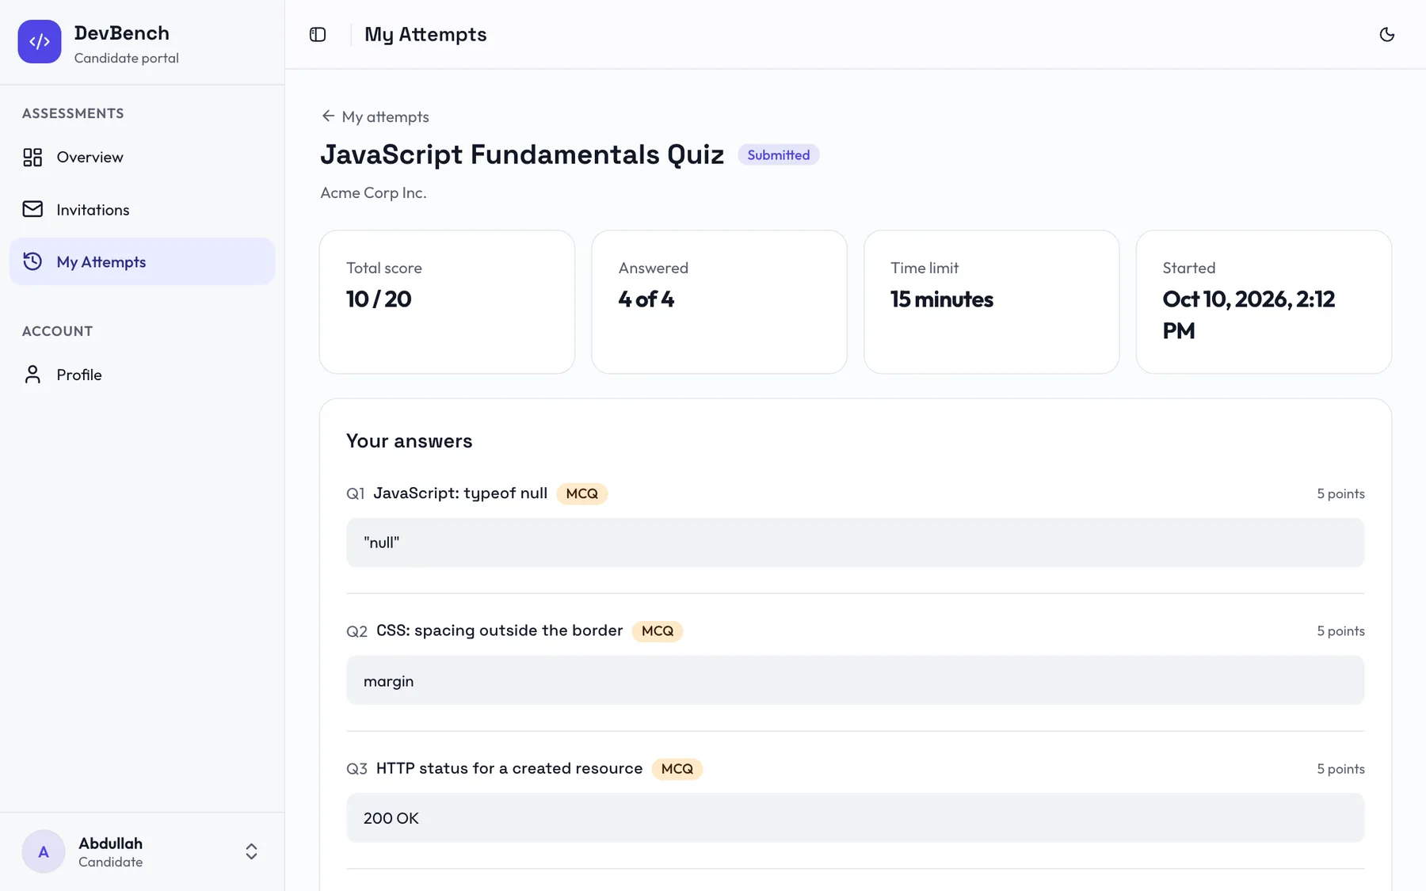Screen dimensions: 1426x891
Task: Click the Oct 10, 2026 started date
Action: pyautogui.click(x=1249, y=314)
